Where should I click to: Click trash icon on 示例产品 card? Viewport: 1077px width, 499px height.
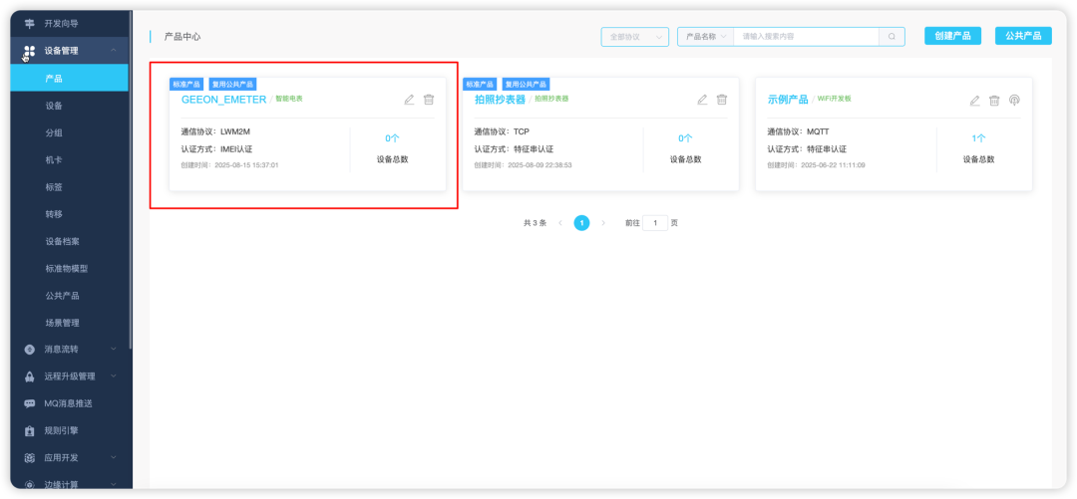(x=994, y=101)
